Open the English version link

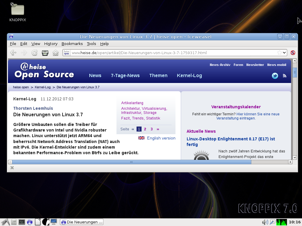click(x=161, y=138)
